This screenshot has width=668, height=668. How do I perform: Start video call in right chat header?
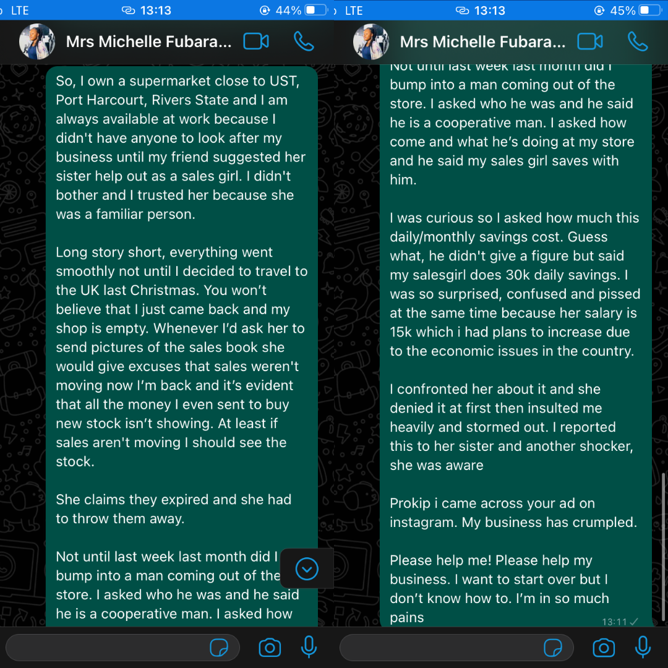tap(590, 42)
